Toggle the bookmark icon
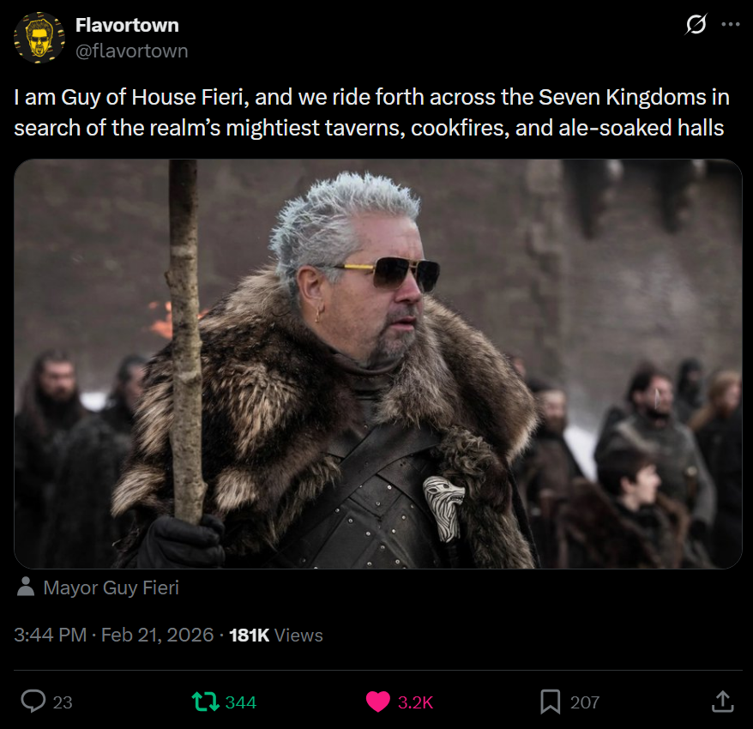 point(551,702)
